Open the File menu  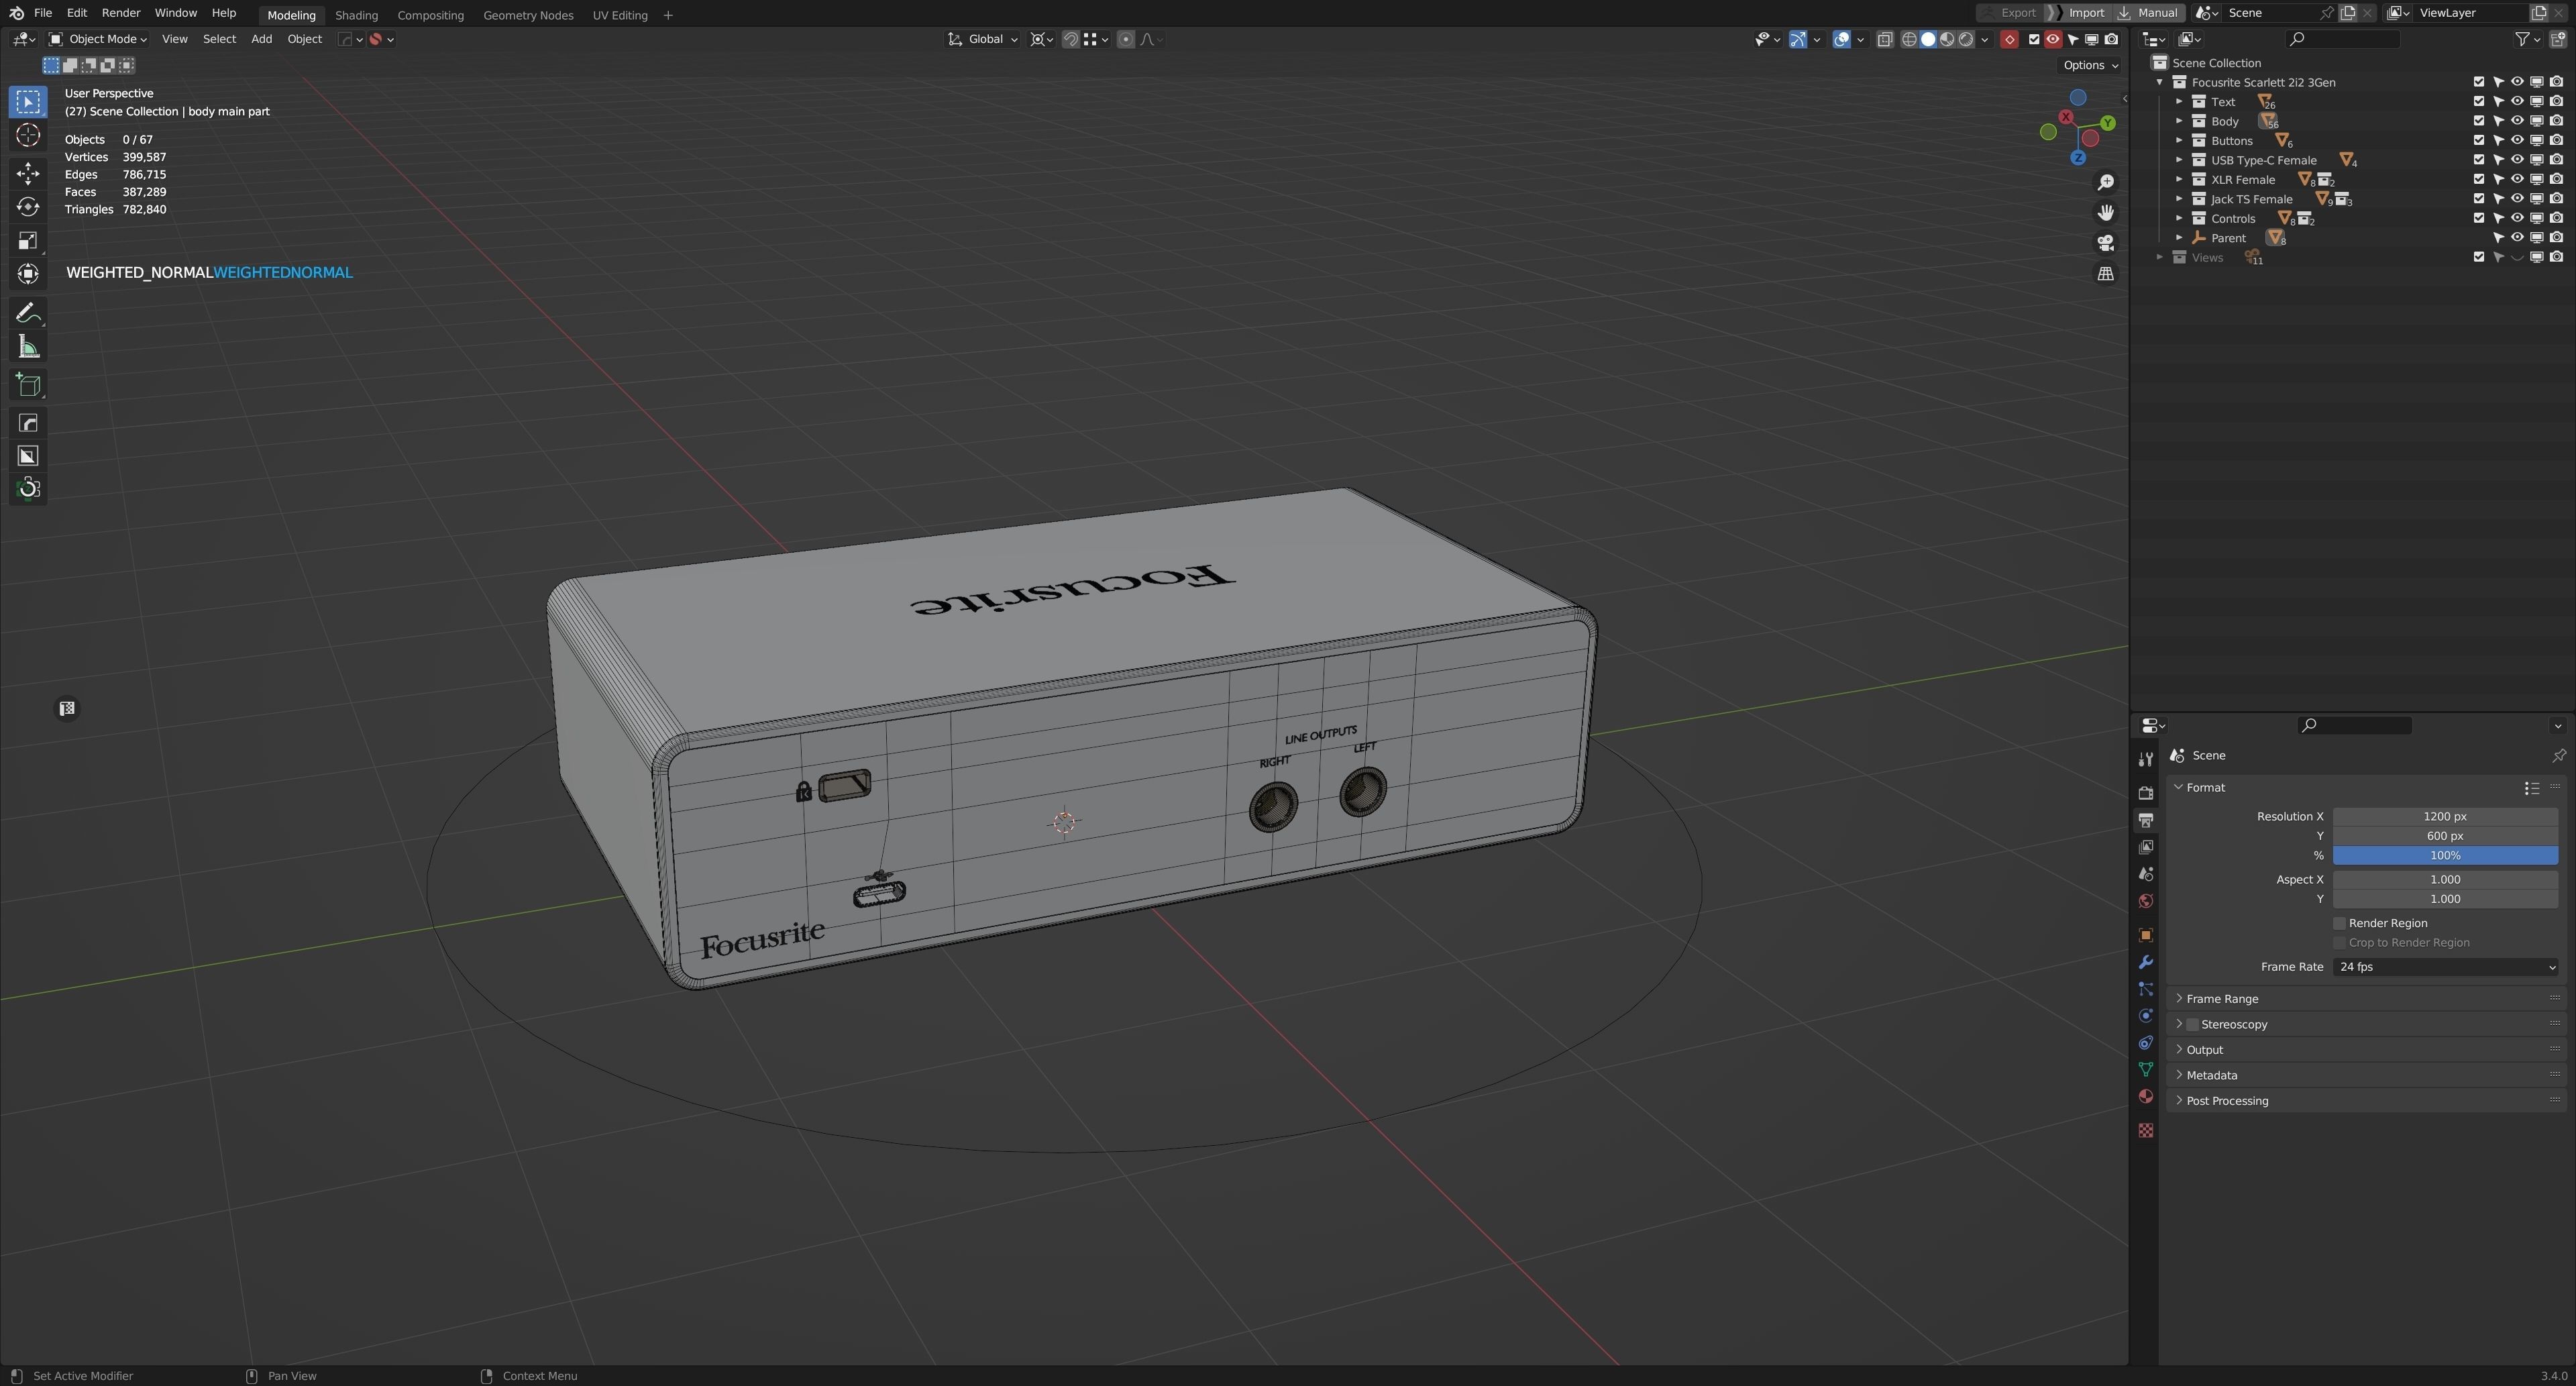tap(43, 13)
